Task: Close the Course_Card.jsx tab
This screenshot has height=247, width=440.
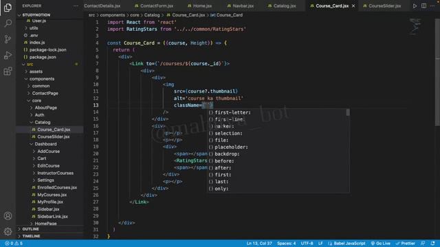Action: pyautogui.click(x=353, y=6)
